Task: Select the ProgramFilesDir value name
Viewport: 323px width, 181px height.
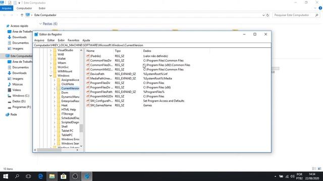Action: 100,83
